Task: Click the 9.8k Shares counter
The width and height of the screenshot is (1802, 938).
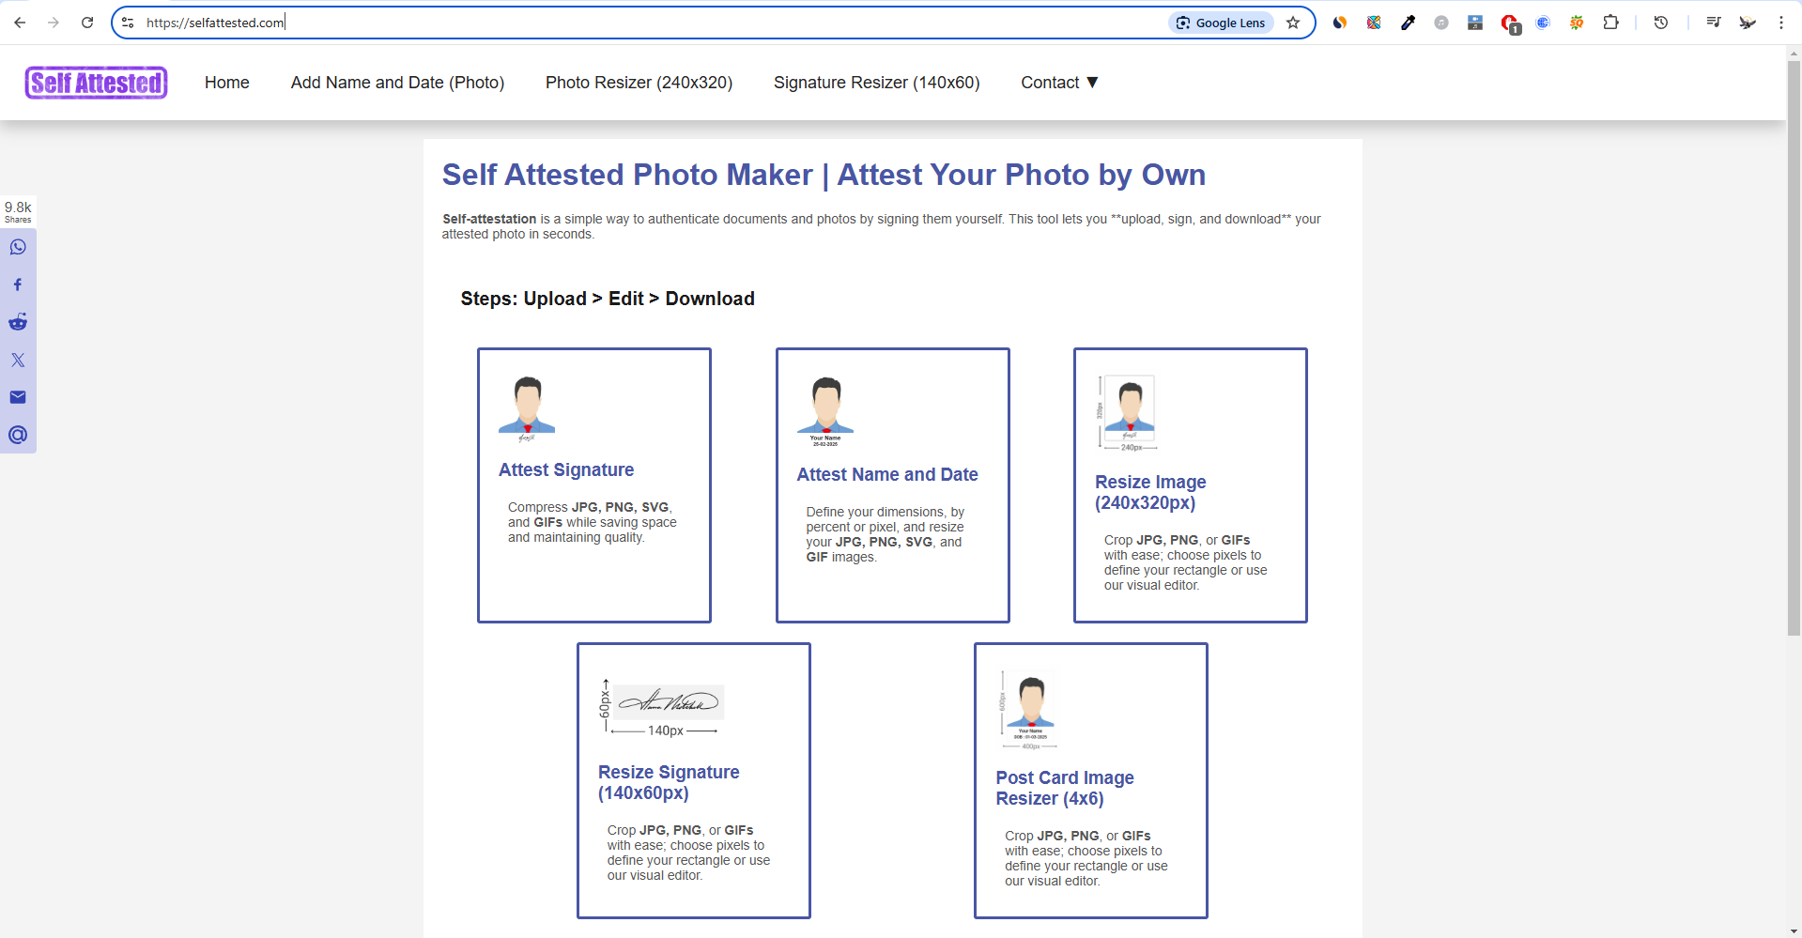Action: tap(18, 211)
